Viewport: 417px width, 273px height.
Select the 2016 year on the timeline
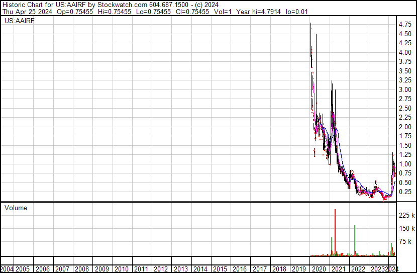(239, 269)
